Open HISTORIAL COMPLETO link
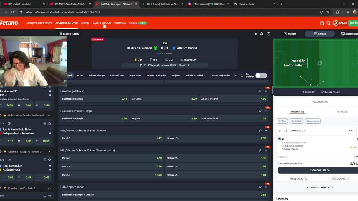This screenshot has width=358, height=201. [x=319, y=188]
